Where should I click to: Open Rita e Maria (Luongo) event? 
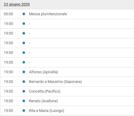click(x=46, y=111)
